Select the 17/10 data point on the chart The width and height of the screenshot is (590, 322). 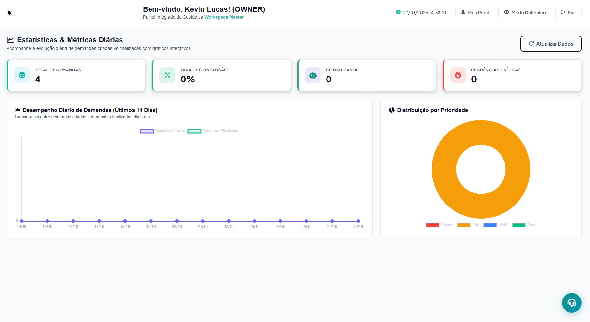[x=99, y=221]
